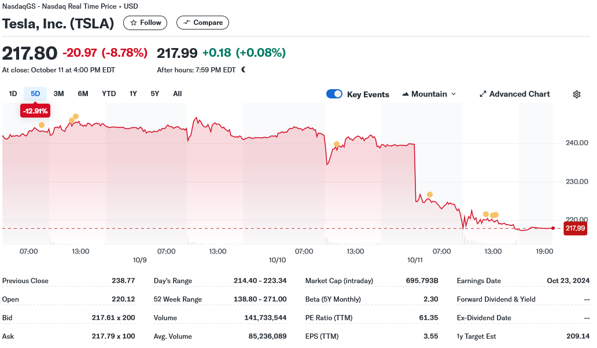Expand the Mountain chart type dropdown

click(429, 94)
